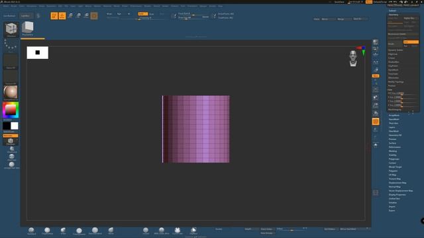Toggle the Transp transparency button
Image resolution: width=424 pixels, height=238 pixels.
(376, 130)
